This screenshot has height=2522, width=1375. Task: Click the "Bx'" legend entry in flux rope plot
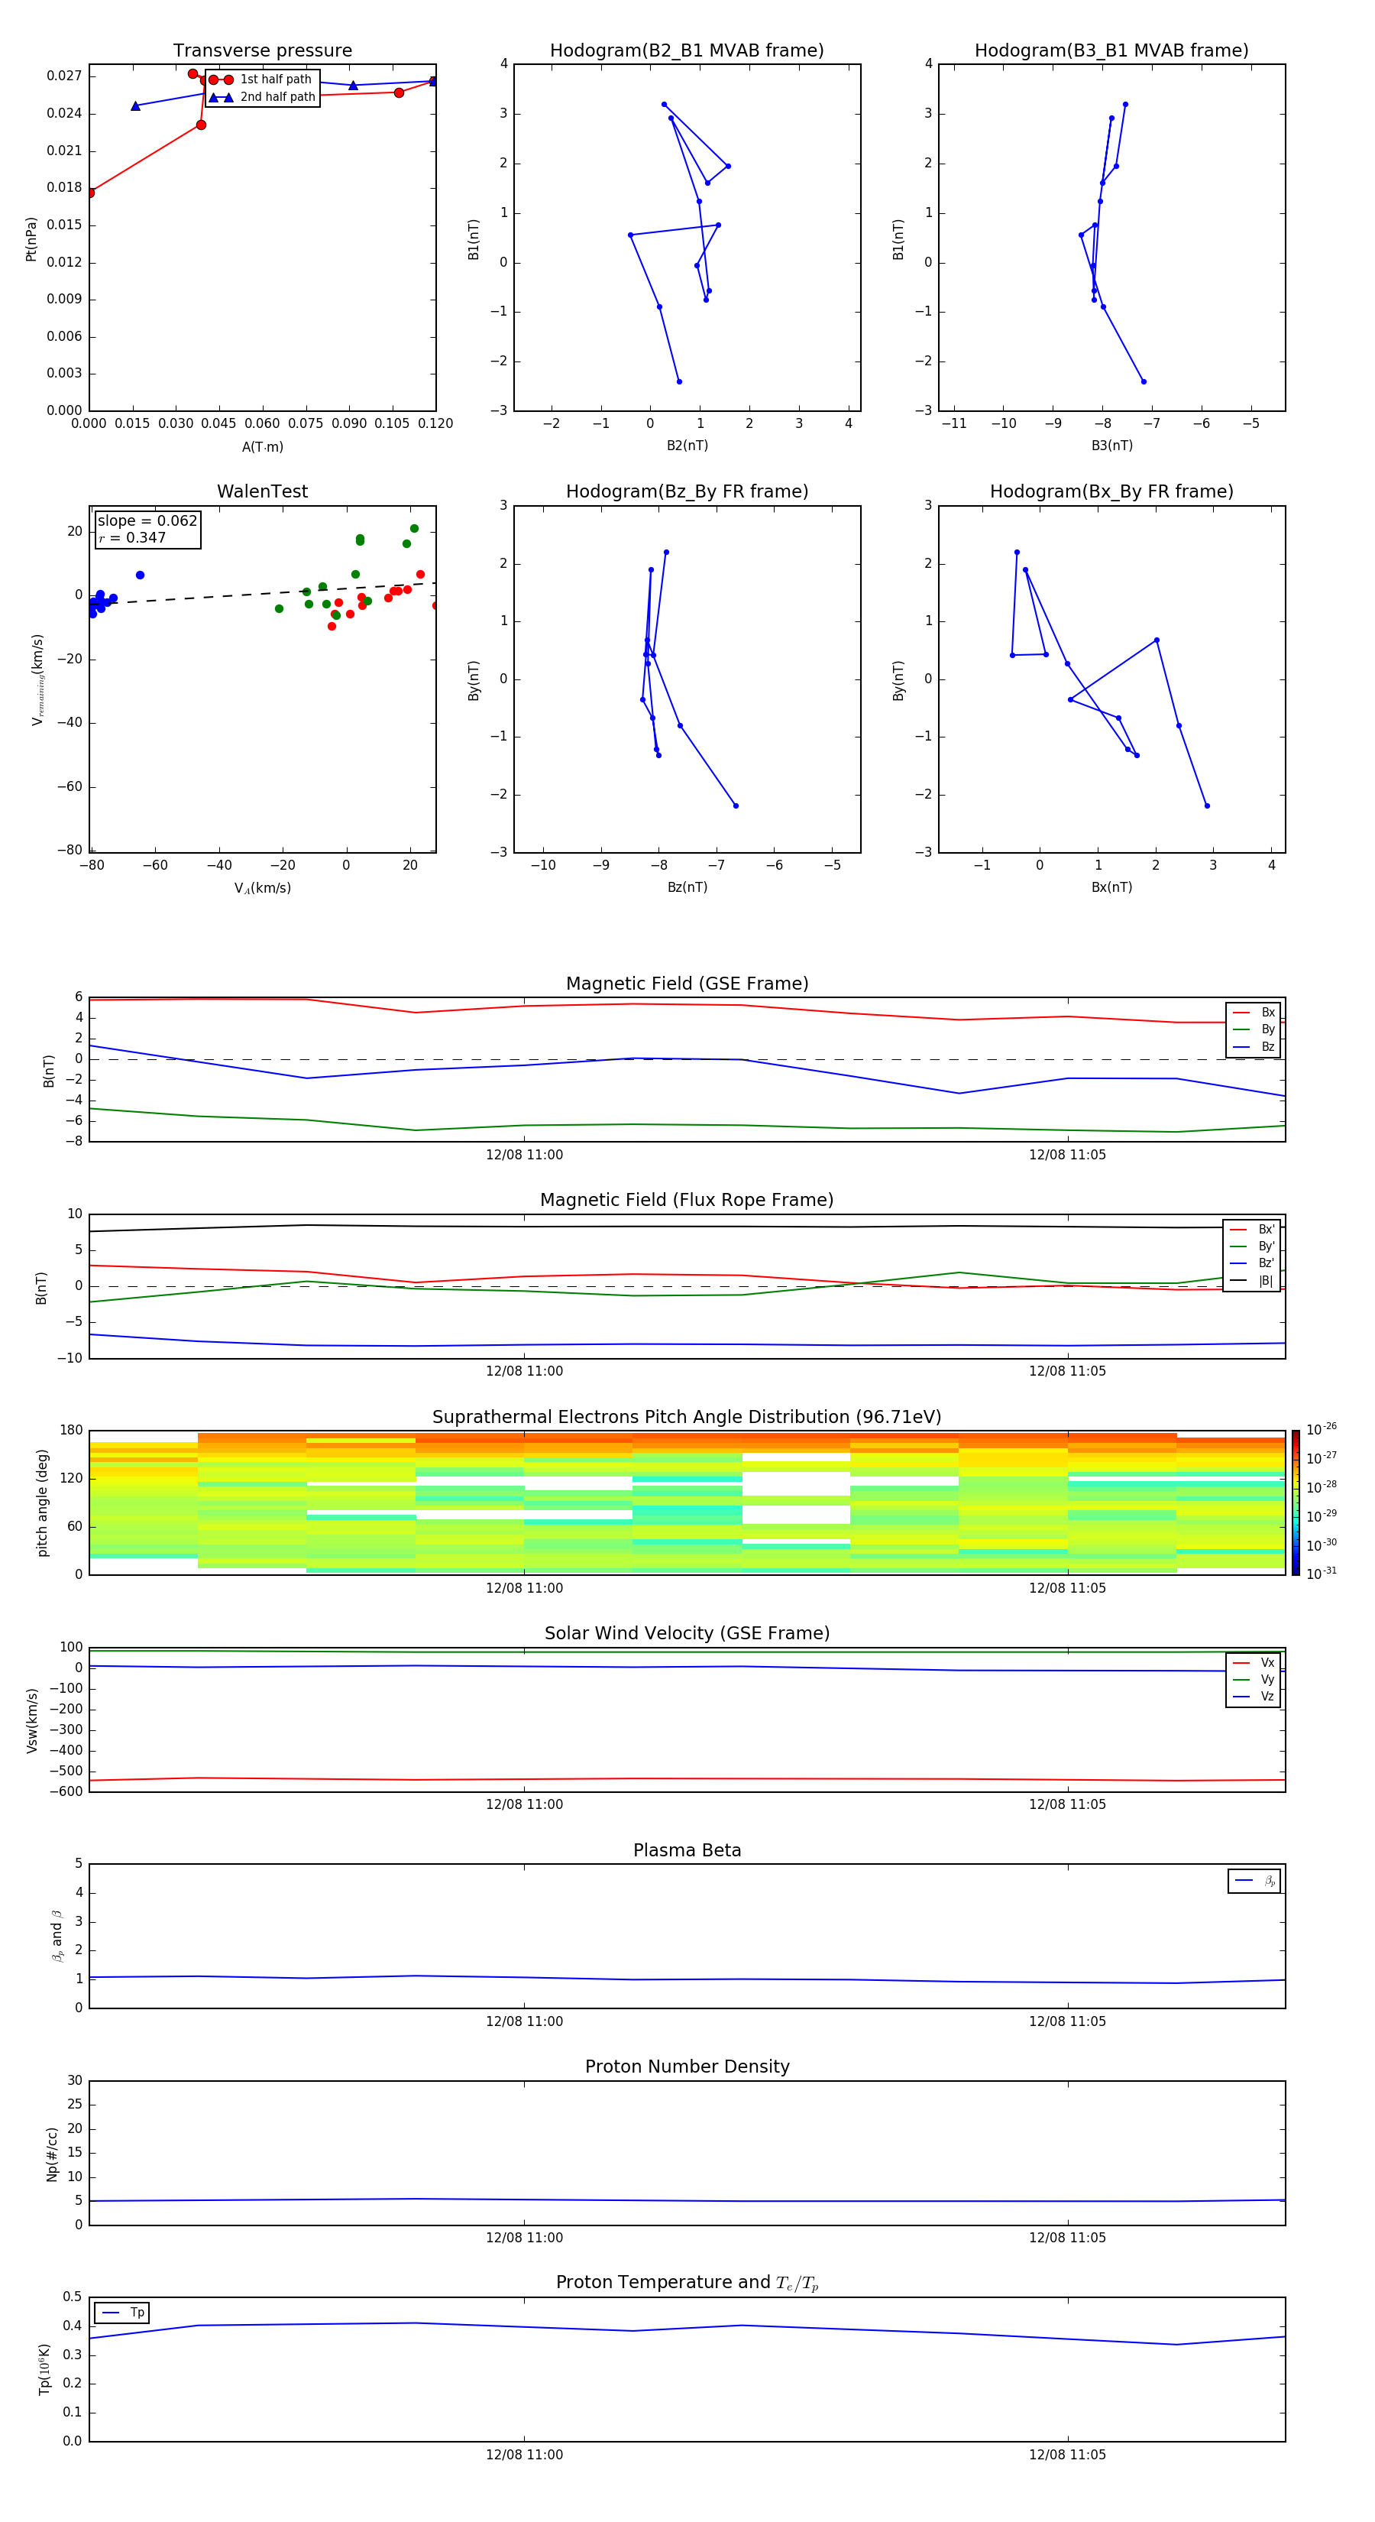1252,1230
